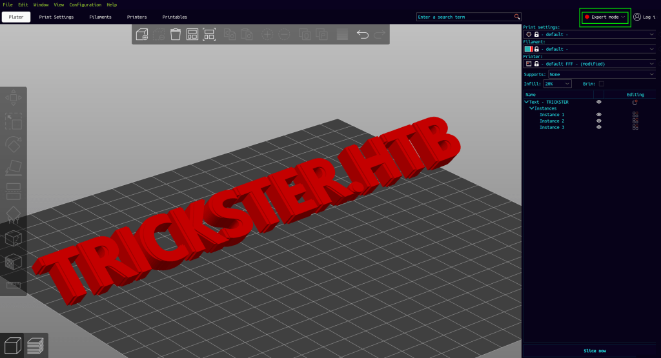Open the Text - TRICKSTER editing icon
The height and width of the screenshot is (358, 661).
point(635,102)
